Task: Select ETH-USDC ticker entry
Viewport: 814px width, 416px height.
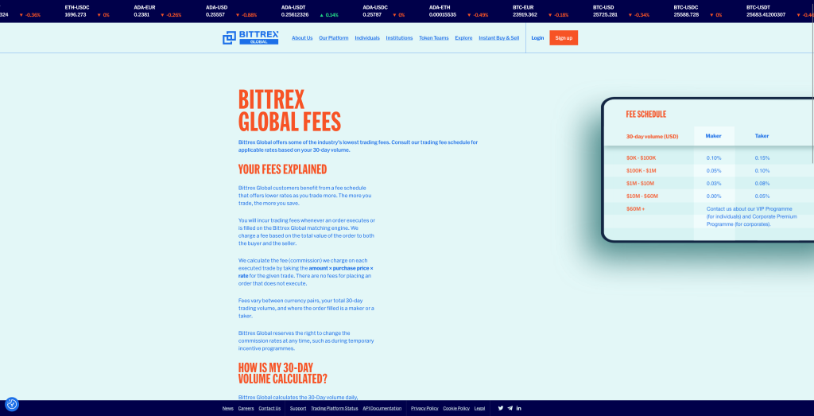Action: click(87, 11)
